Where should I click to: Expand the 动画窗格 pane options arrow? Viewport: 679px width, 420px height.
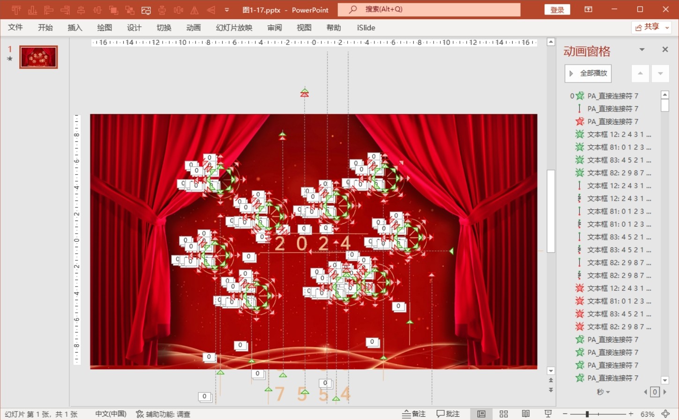tap(642, 50)
